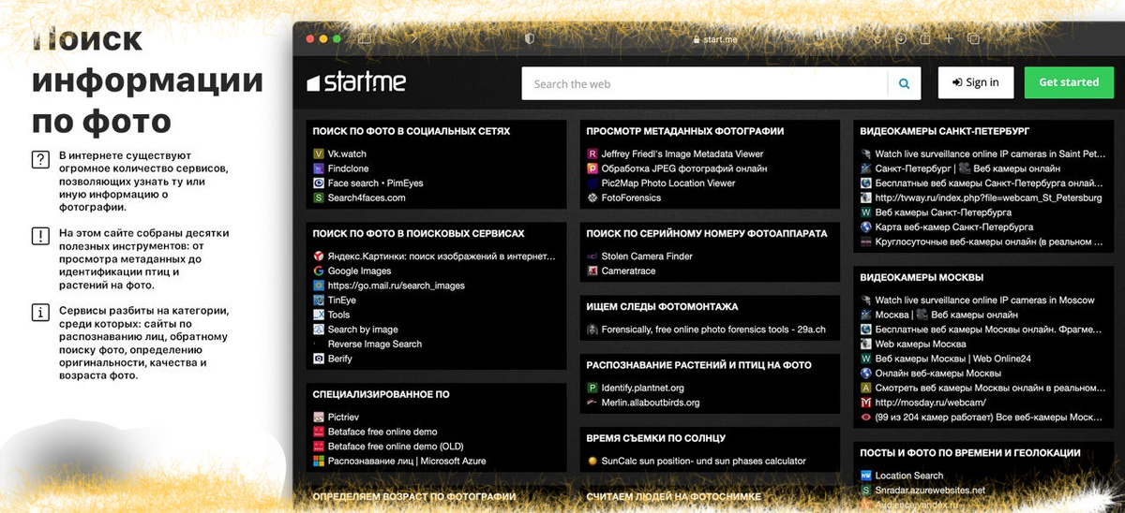Click Safari sidebar toggle icon

click(x=364, y=38)
